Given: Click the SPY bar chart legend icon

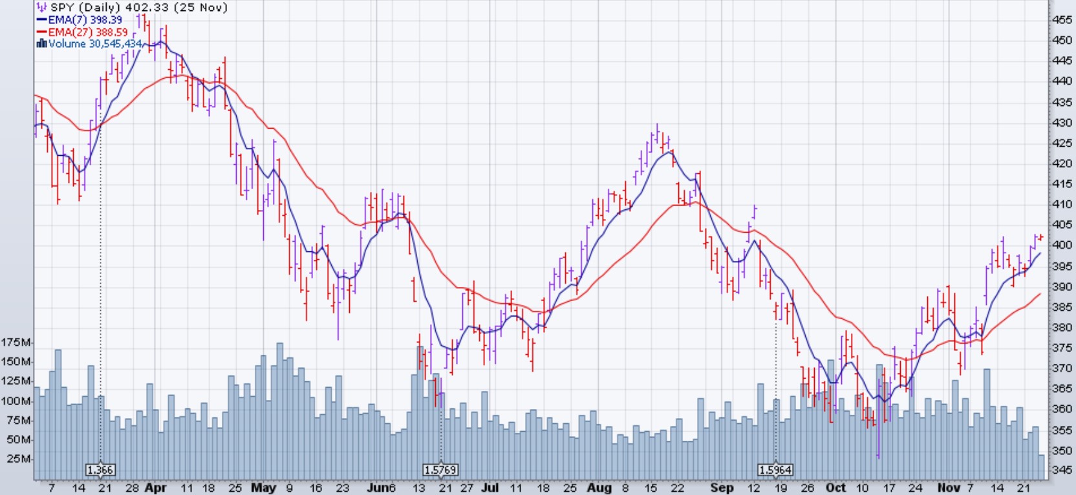Looking at the screenshot, I should pyautogui.click(x=41, y=8).
